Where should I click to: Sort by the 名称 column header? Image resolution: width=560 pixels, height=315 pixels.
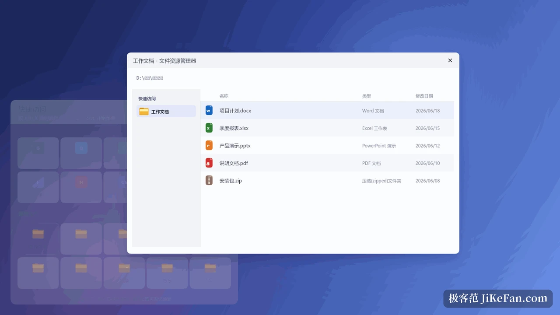tap(224, 96)
